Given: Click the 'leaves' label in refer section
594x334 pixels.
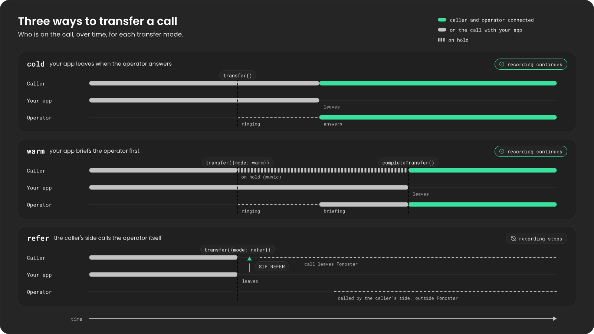Looking at the screenshot, I should point(250,281).
